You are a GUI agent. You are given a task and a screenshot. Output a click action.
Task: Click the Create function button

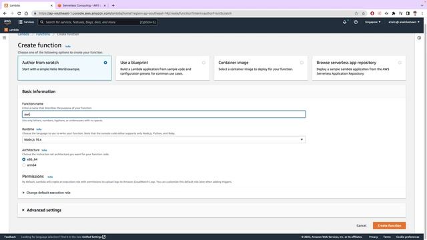(x=389, y=225)
